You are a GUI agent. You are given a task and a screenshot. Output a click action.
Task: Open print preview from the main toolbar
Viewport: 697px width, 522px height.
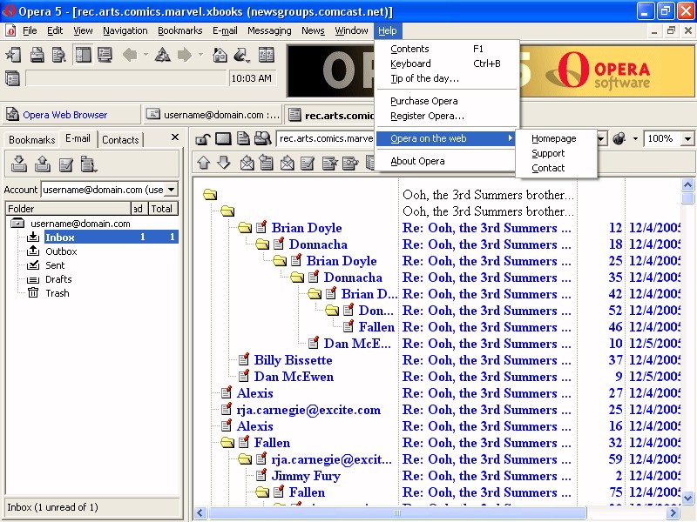click(58, 55)
